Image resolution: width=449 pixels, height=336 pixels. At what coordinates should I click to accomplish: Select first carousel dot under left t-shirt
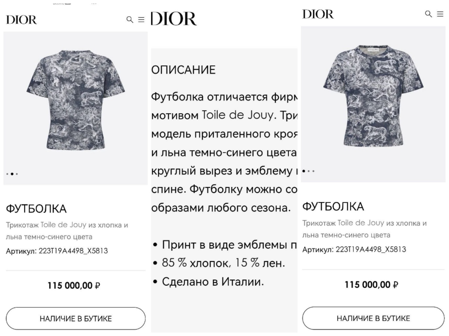[x=7, y=174]
